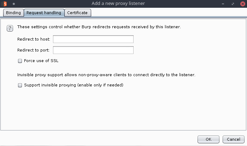The image size is (247, 146).
Task: Focus the Redirect to port field
Action: point(93,50)
